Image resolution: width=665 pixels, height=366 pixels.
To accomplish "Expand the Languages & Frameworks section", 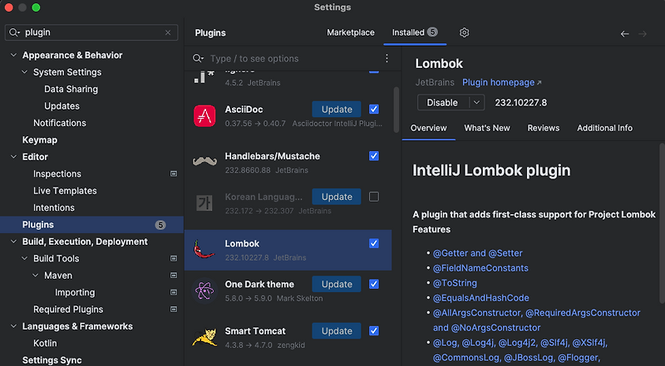I will (x=13, y=326).
